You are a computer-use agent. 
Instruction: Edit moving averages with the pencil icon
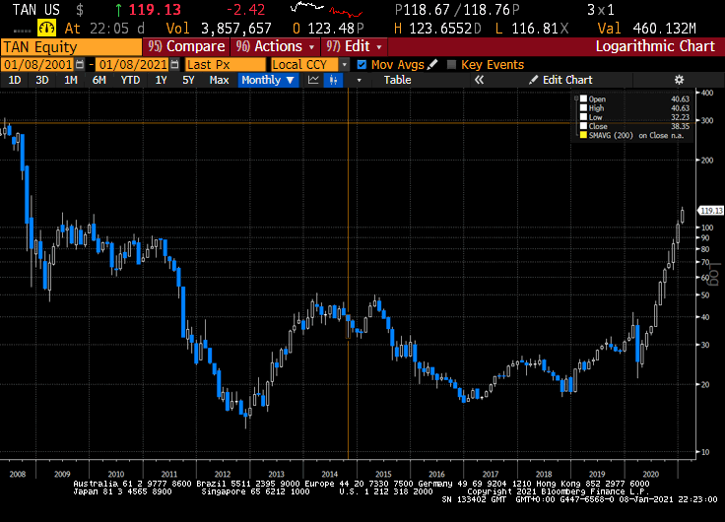pyautogui.click(x=432, y=64)
